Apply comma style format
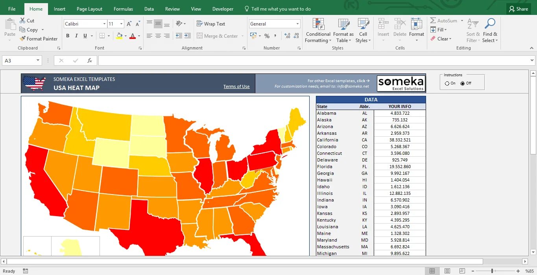This screenshot has width=537, height=275. point(276,36)
